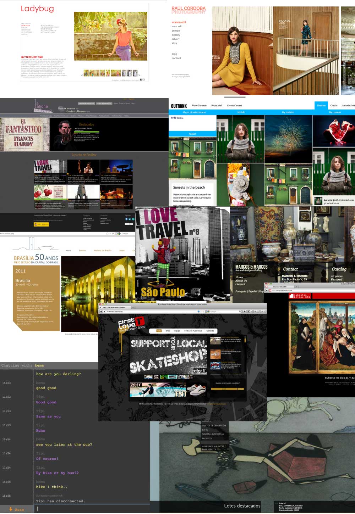Select Equipo in First Love nav bar

pyautogui.click(x=177, y=331)
